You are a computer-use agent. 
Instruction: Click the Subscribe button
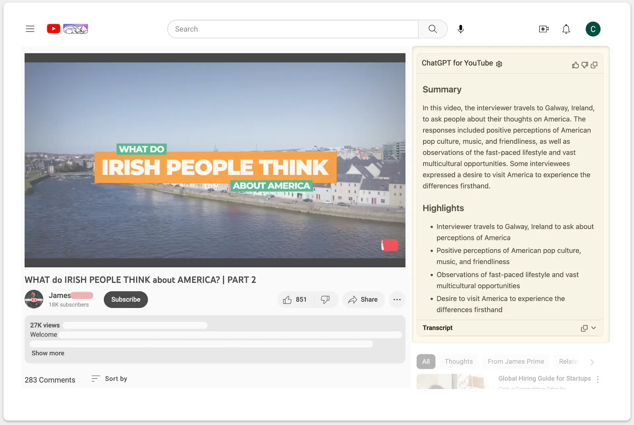click(x=125, y=299)
